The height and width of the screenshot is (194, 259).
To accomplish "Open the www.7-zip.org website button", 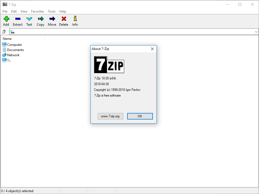I will tap(110, 116).
